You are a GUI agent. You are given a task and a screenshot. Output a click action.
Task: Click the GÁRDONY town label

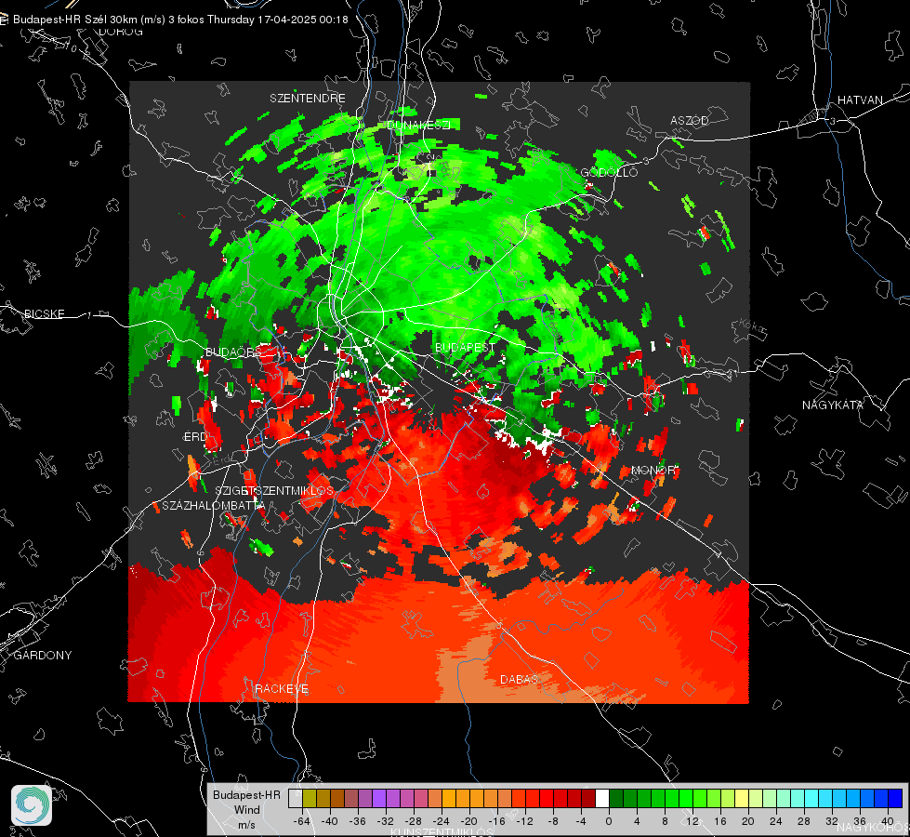click(43, 656)
